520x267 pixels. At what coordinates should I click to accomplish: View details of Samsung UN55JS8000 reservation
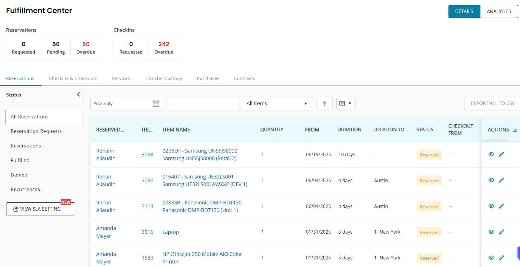491,154
